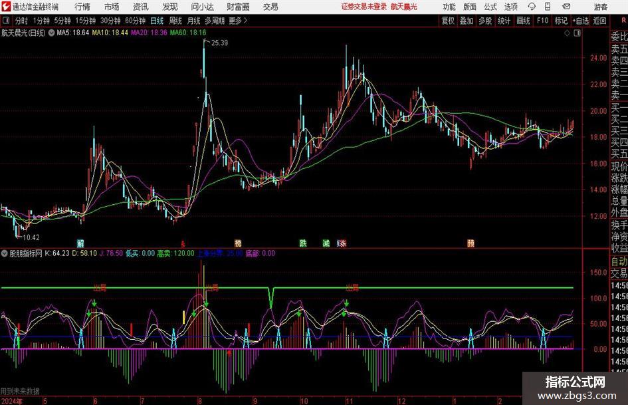The image size is (628, 405).
Task: Click the MA60: 18.16 value
Action: pos(188,33)
